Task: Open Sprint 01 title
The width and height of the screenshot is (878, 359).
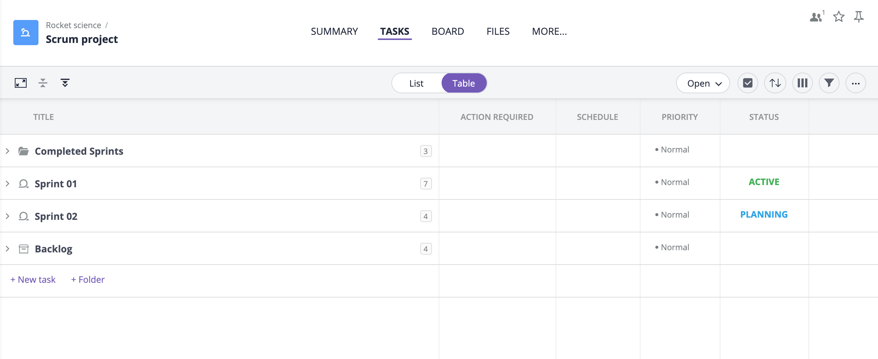Action: [56, 184]
